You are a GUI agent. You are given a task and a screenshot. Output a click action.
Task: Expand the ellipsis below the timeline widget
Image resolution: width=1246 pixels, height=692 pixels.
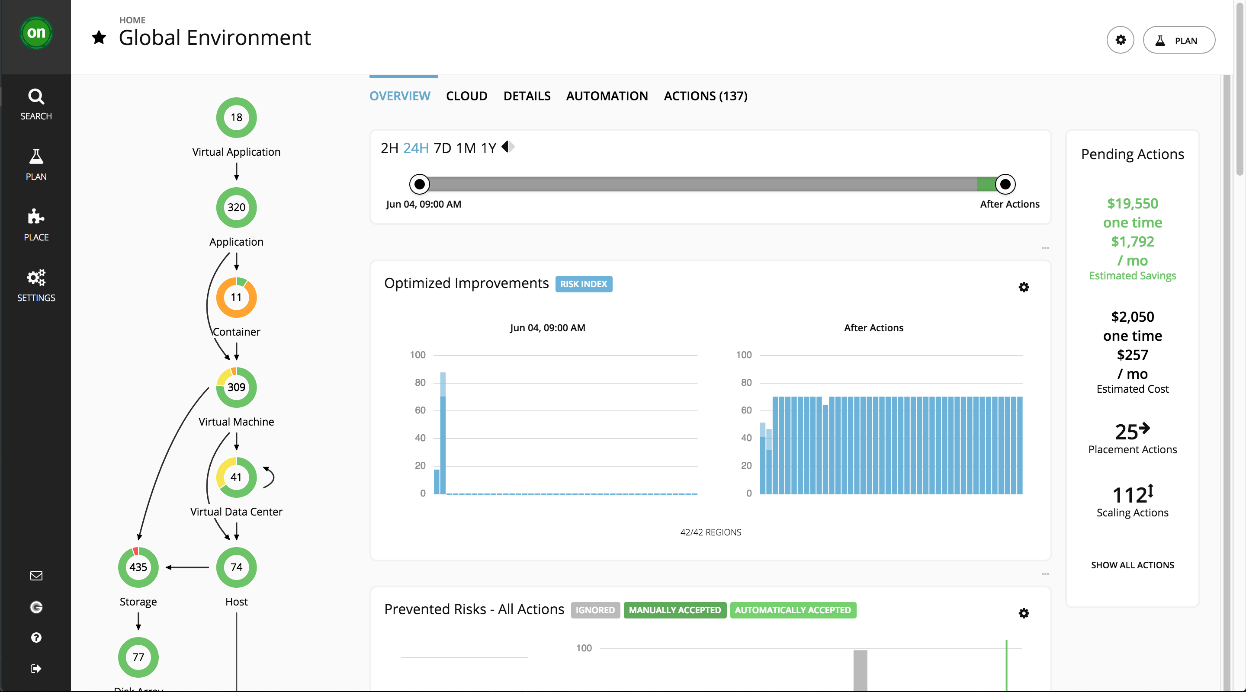[1045, 248]
